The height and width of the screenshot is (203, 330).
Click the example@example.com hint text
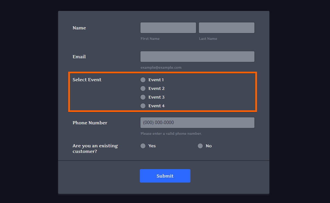pos(161,67)
